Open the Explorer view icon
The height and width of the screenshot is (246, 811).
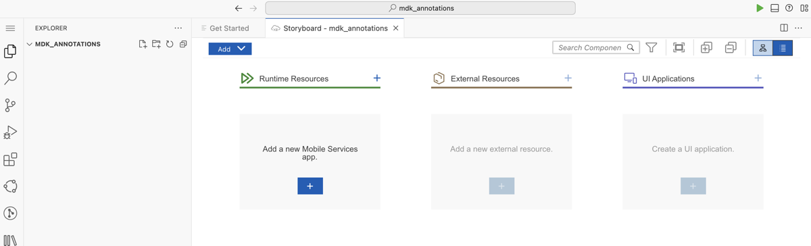pyautogui.click(x=10, y=51)
